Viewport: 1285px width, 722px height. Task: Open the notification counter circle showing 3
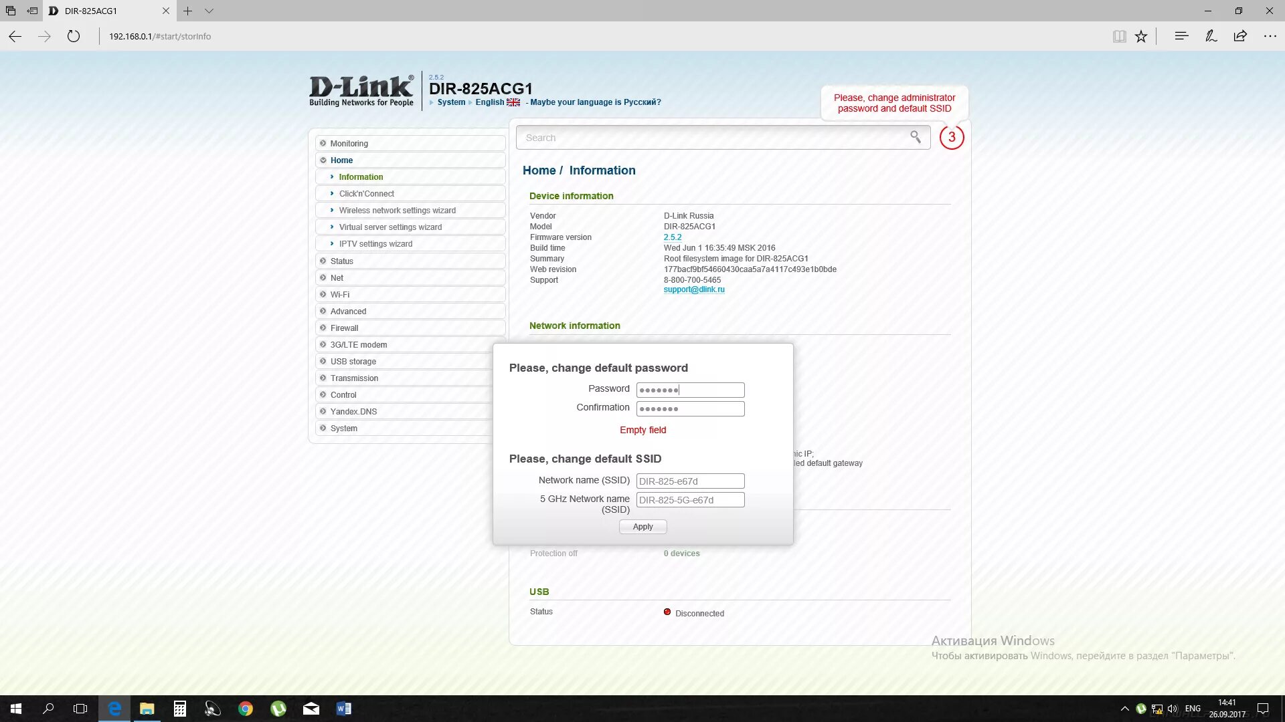(x=951, y=137)
